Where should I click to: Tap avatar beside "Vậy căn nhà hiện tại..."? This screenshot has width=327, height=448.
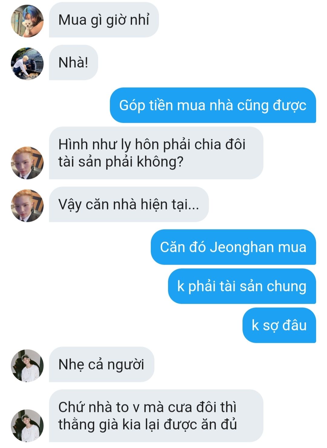[27, 206]
